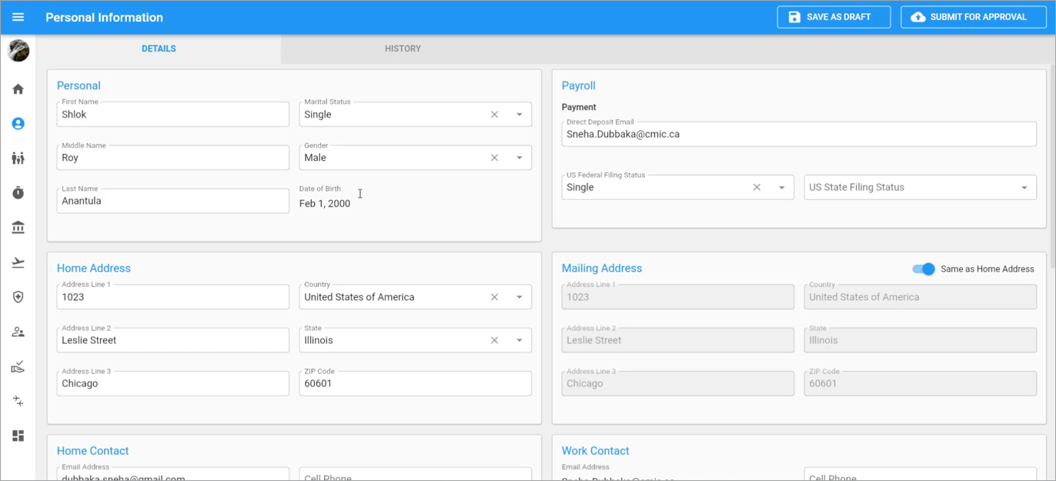This screenshot has height=481, width=1056.
Task: Open the airplane takeoff sidebar icon
Action: point(18,262)
